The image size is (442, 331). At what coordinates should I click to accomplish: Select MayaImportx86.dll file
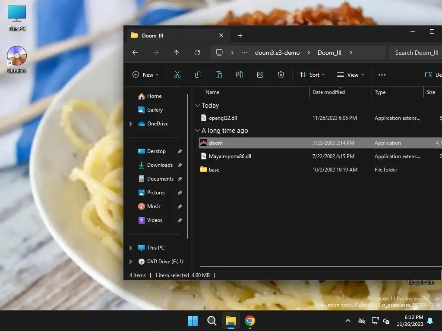point(320,156)
